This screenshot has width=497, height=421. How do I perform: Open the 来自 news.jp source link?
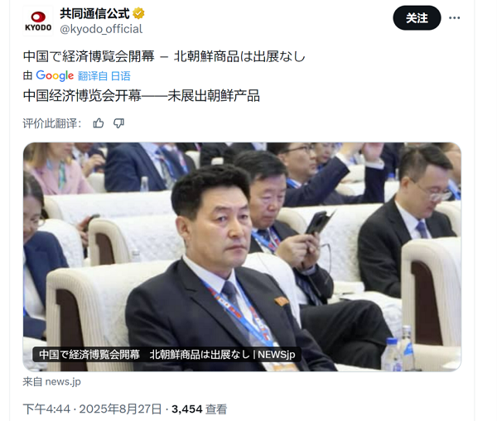(52, 382)
